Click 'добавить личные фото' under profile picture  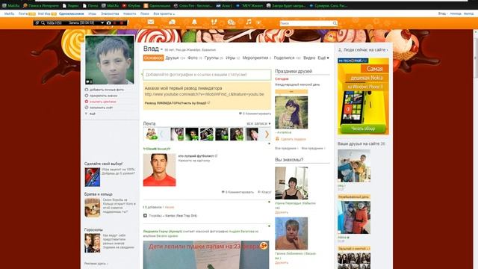[107, 90]
